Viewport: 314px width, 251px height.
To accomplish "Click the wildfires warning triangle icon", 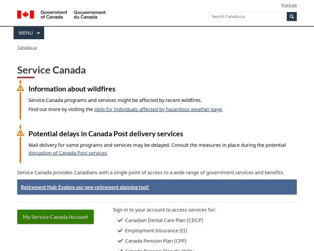I will point(20,88).
